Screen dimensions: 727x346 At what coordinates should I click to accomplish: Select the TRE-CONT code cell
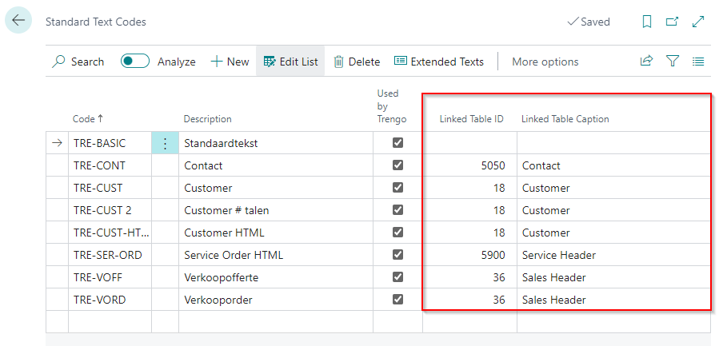click(110, 165)
